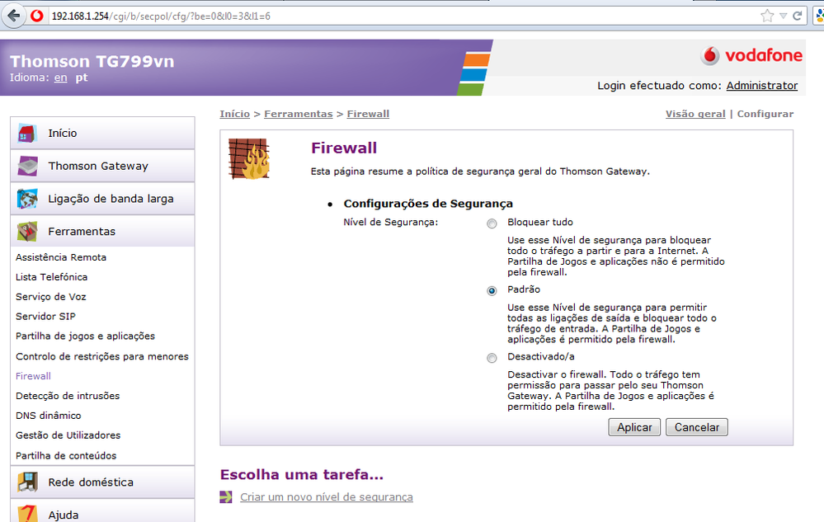Click the browser reload icon
This screenshot has width=824, height=522.
click(x=798, y=16)
